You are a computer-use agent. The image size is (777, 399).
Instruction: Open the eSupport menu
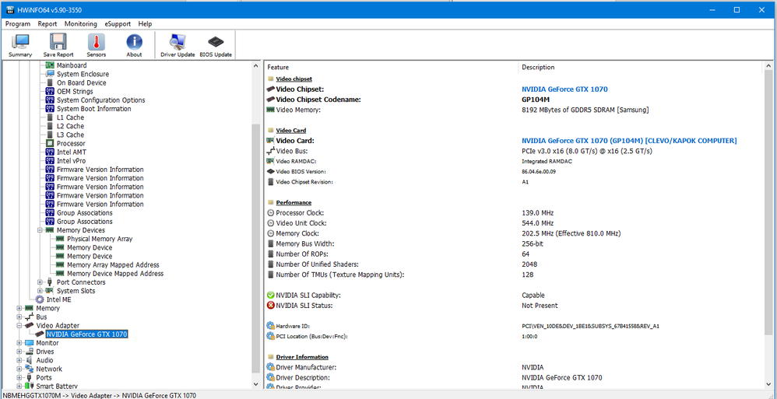(118, 24)
